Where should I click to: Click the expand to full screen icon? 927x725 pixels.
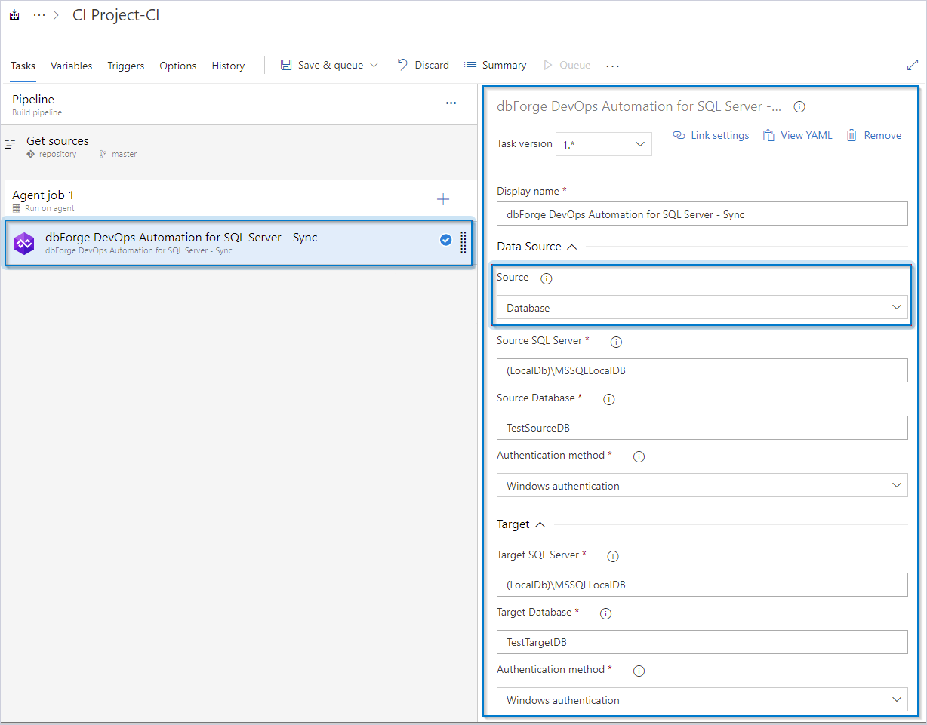(912, 65)
